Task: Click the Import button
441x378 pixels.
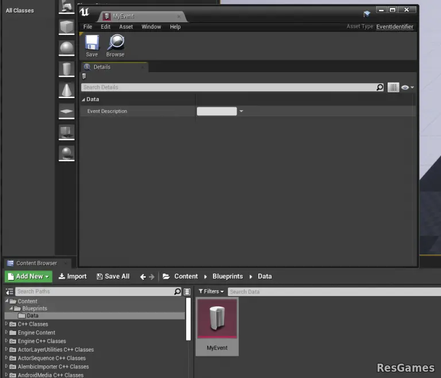Action: 73,276
